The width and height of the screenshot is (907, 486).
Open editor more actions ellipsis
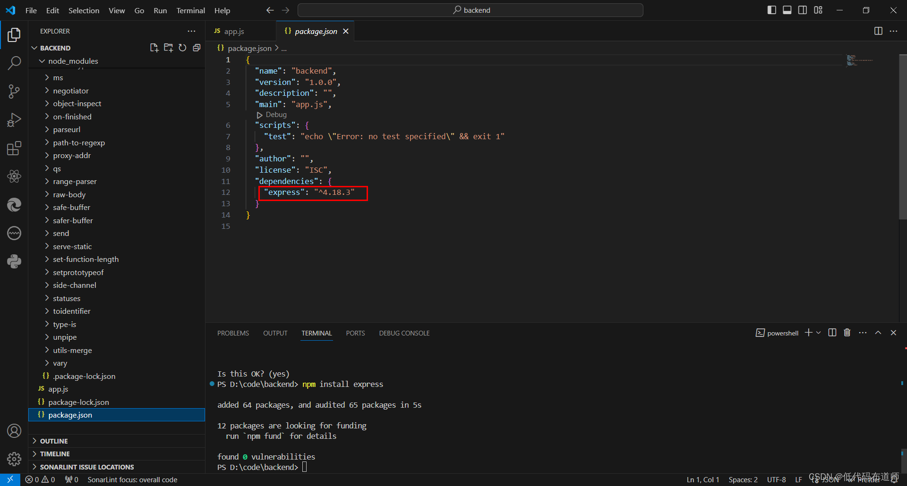point(893,31)
